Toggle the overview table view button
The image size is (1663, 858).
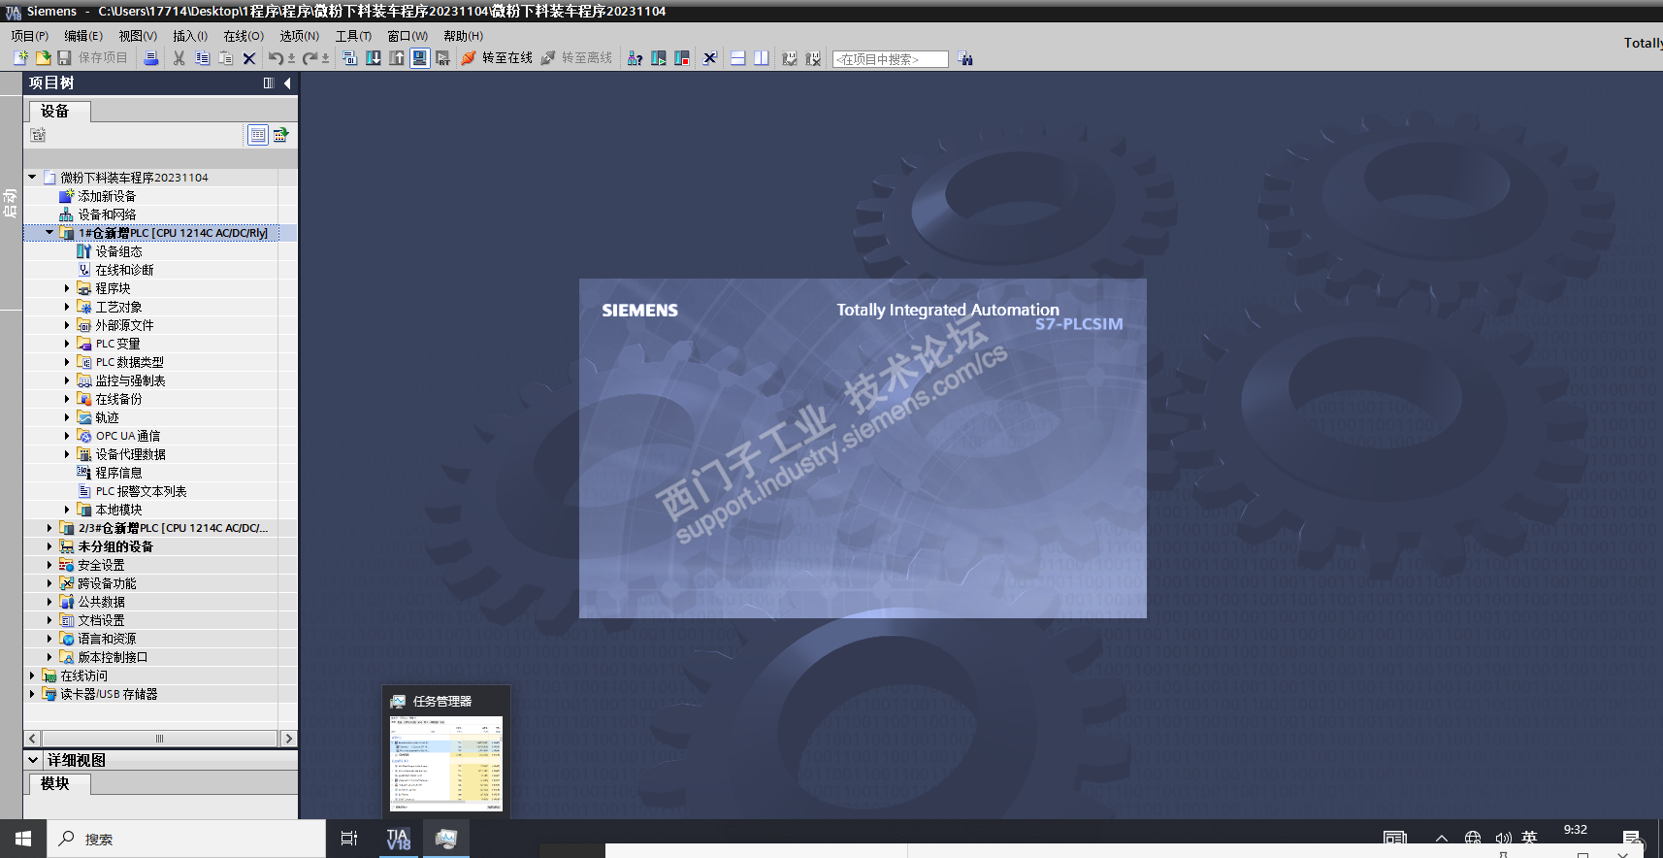click(x=258, y=135)
